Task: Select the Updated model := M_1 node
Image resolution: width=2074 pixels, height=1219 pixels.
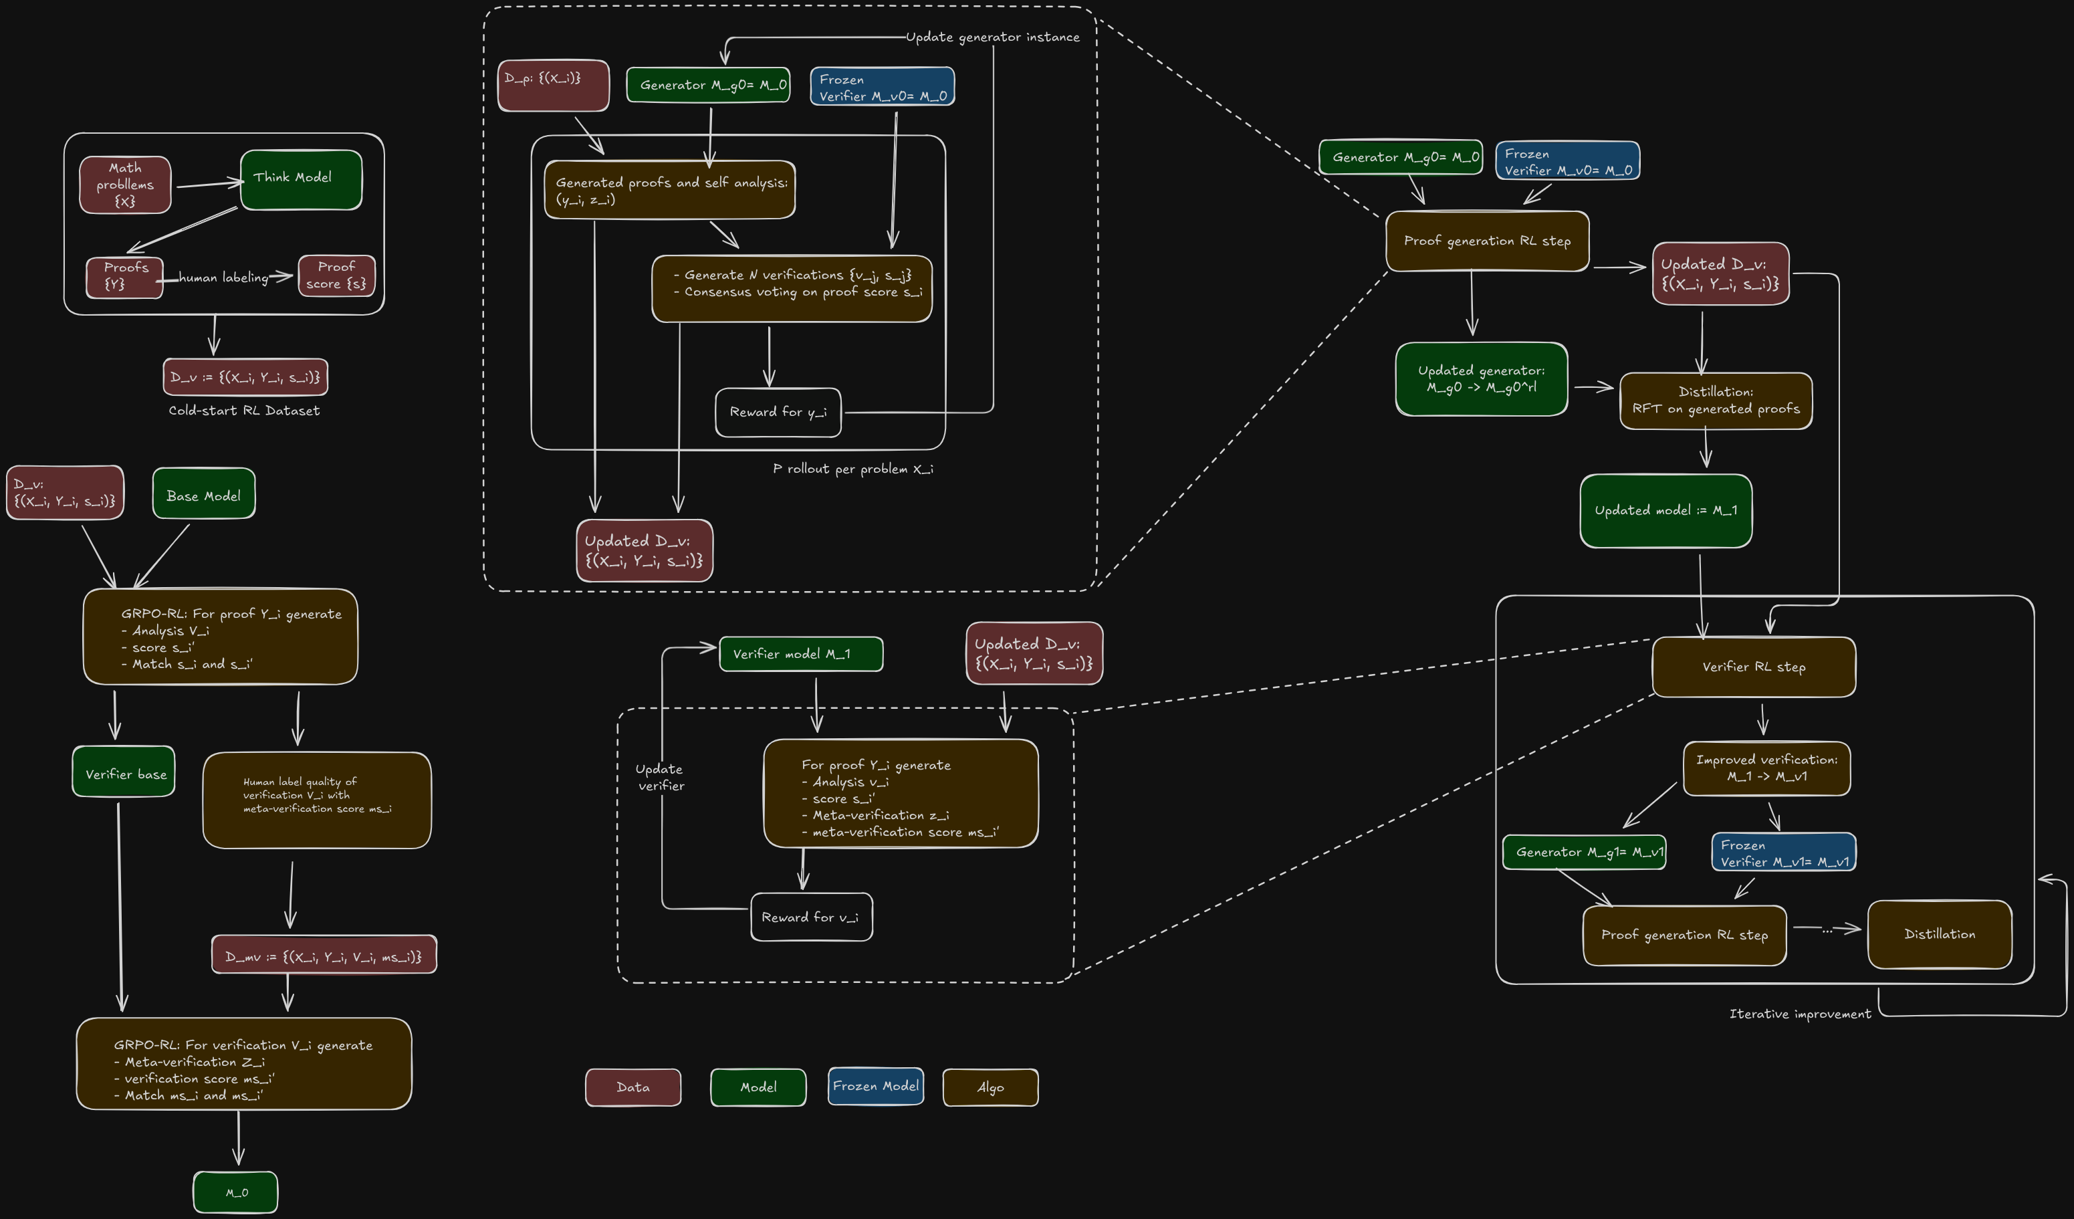Action: pos(1667,510)
